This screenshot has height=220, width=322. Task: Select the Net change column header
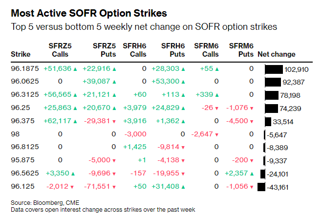pos(277,53)
